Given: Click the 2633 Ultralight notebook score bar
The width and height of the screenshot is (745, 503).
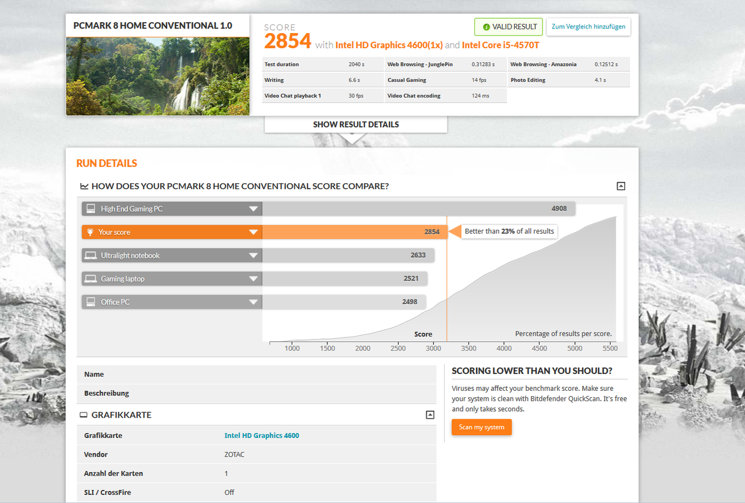Looking at the screenshot, I should point(348,255).
